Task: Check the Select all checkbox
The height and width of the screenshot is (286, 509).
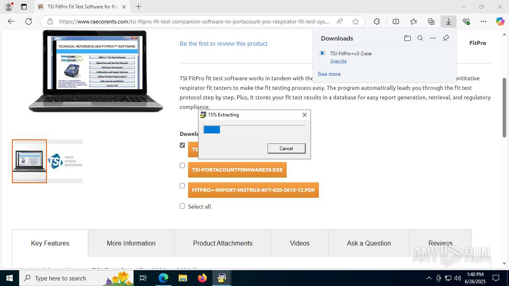Action: [182, 206]
